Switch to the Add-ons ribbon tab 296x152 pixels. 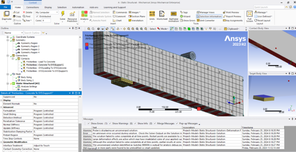point(94,7)
